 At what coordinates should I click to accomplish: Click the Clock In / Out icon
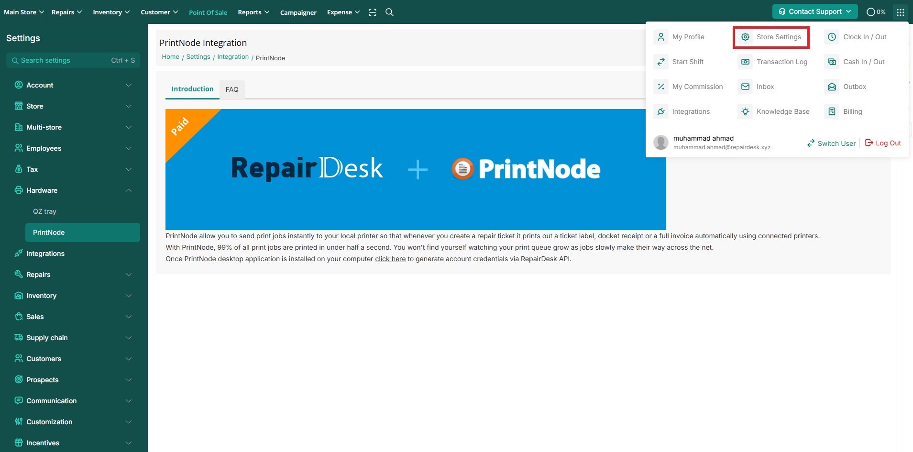click(832, 37)
